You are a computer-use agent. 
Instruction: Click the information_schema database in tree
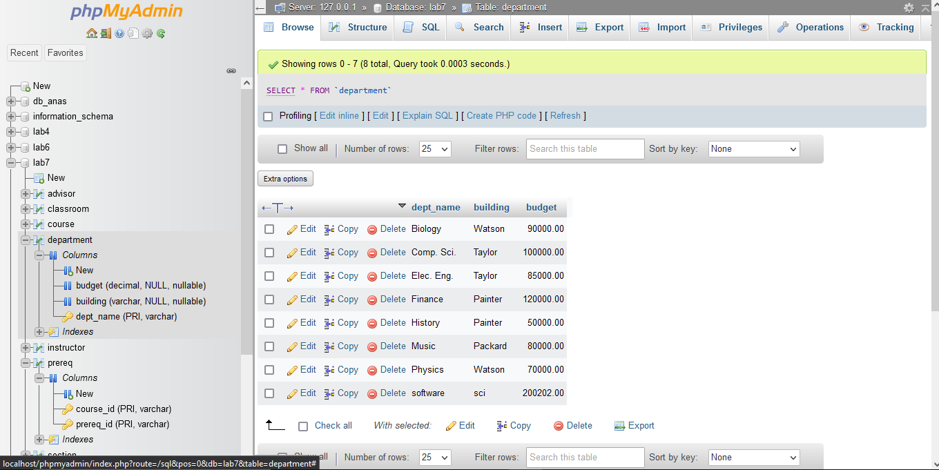tap(73, 117)
